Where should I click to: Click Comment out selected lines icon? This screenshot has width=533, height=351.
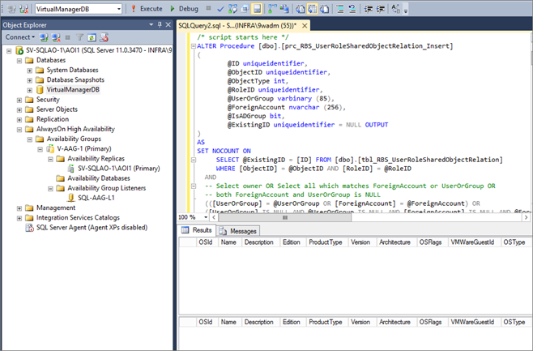[340, 9]
